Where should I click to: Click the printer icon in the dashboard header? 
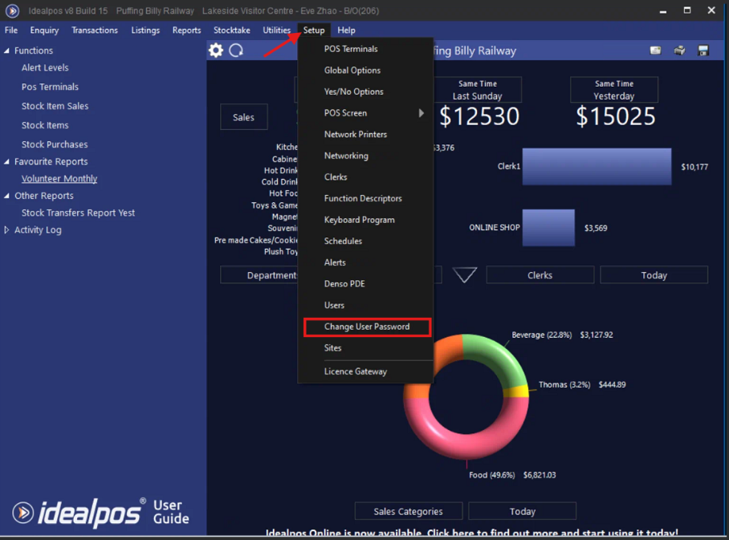680,51
